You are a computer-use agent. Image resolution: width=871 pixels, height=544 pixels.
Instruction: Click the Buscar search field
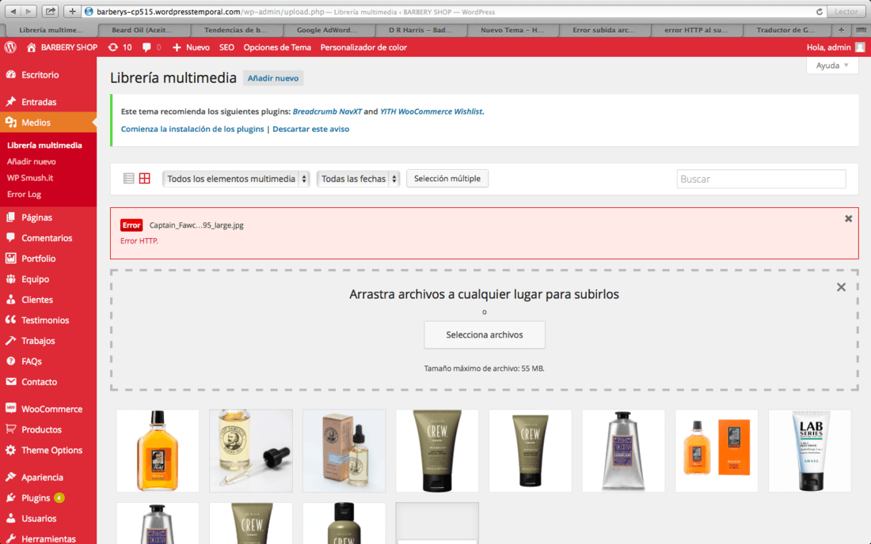coord(761,179)
